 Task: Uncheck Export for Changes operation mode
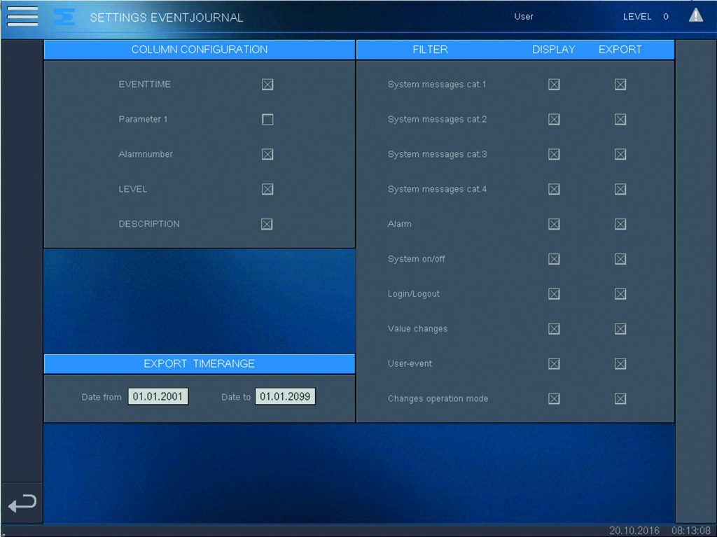coord(620,399)
